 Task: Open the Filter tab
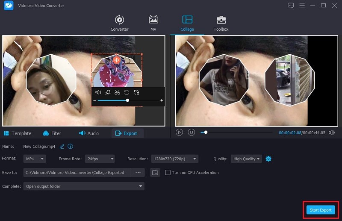(x=52, y=133)
